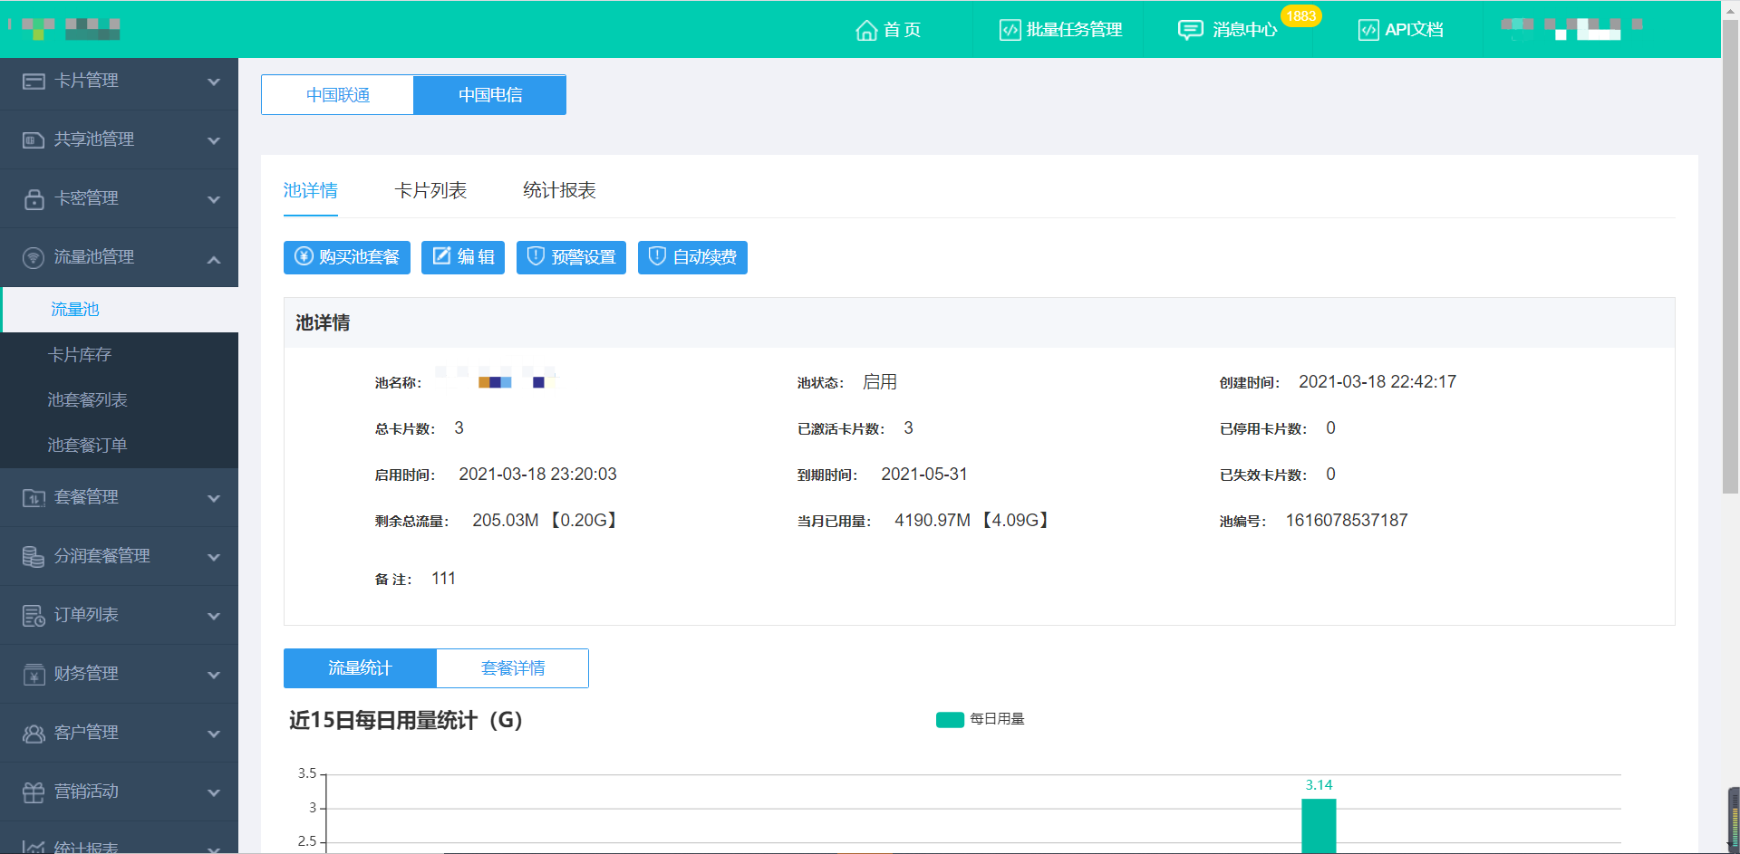Toggle the 每日用量 legend color swatch

(950, 719)
